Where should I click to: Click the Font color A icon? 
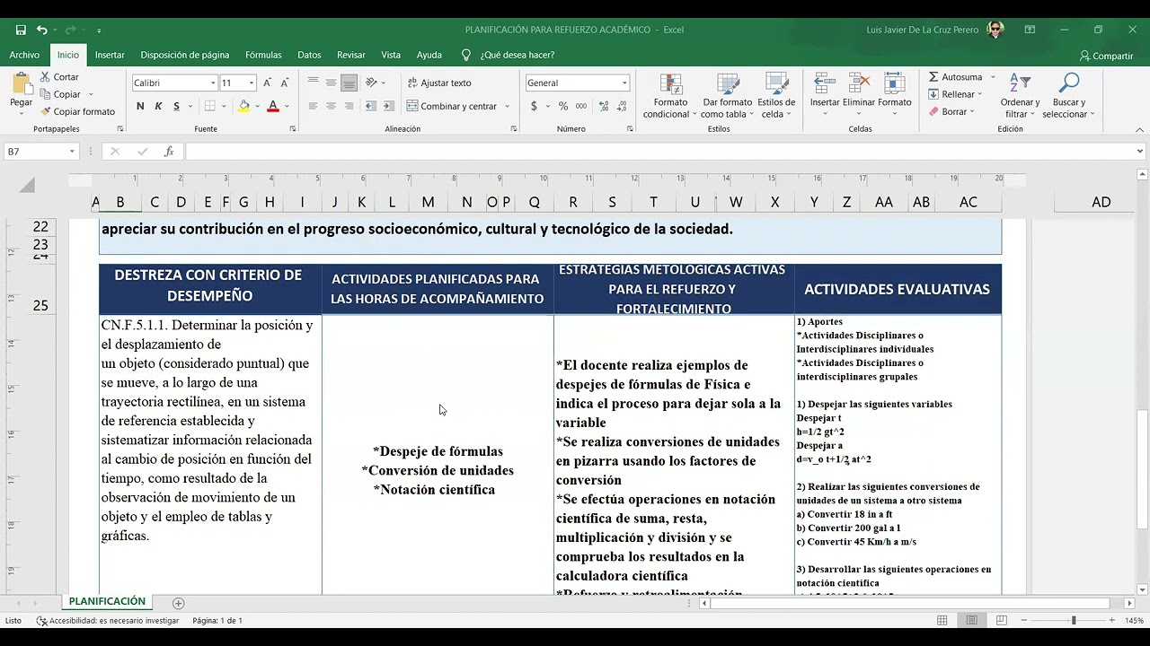pos(272,106)
